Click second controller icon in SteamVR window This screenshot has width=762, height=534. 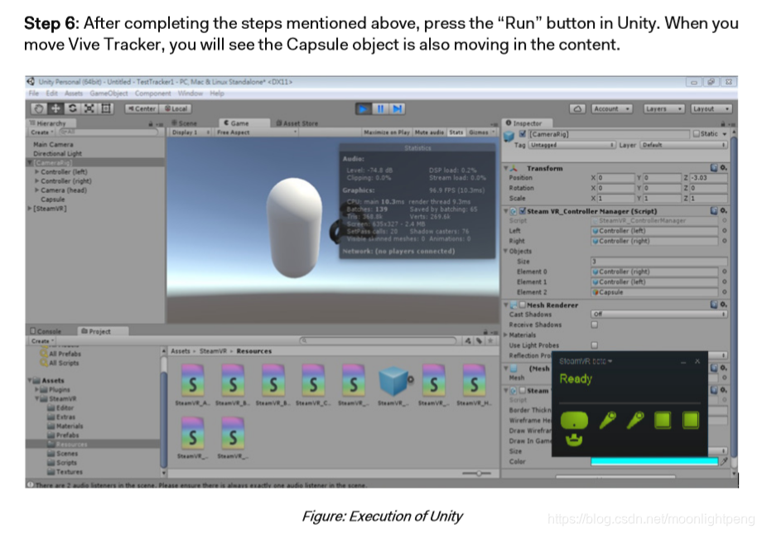click(x=635, y=420)
